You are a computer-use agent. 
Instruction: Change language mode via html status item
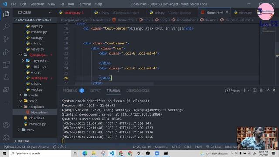tap(198, 147)
